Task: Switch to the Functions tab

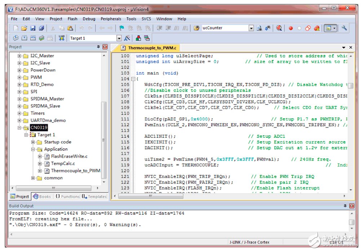Action: pos(67,197)
